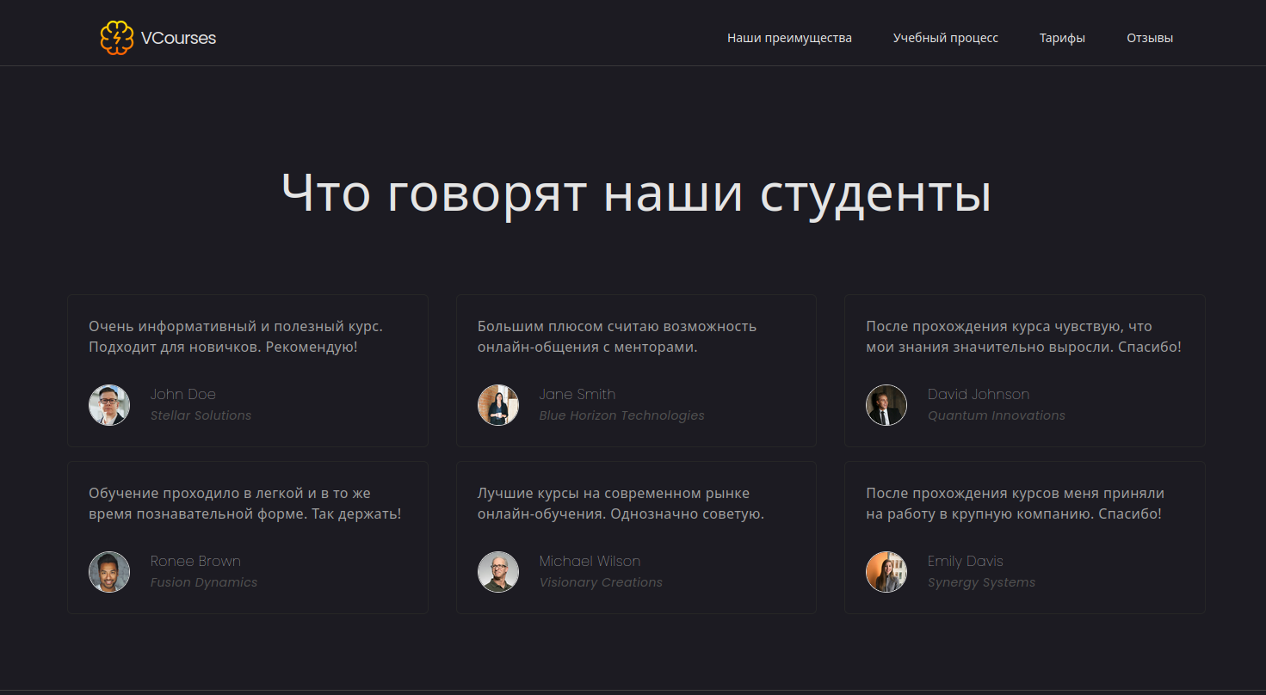Go to the Учебный процесс section
This screenshot has width=1266, height=695.
click(x=945, y=38)
